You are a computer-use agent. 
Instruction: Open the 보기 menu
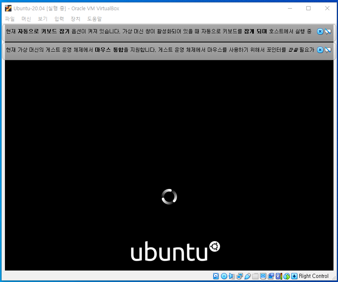[x=43, y=19]
